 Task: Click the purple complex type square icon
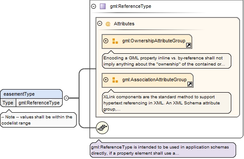[103, 7]
